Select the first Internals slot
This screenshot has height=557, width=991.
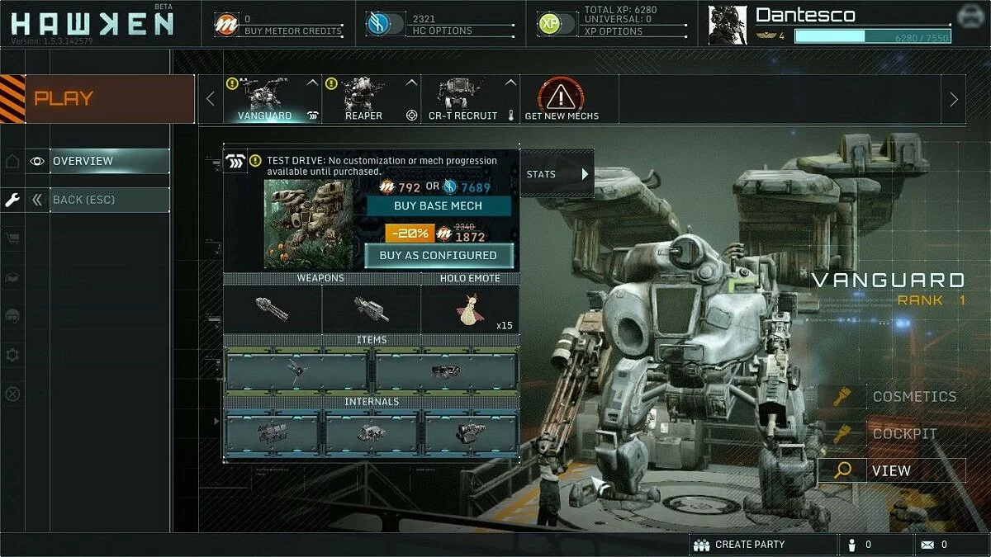pyautogui.click(x=273, y=432)
